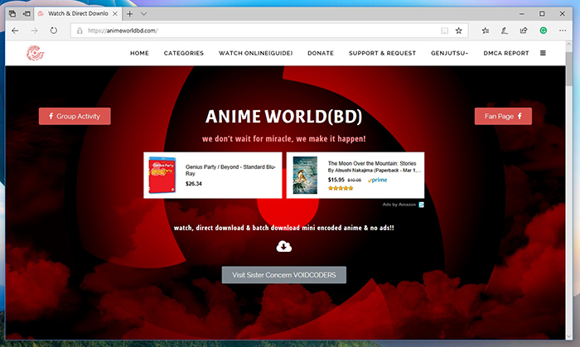Click the prime badge on book ad
This screenshot has height=347, width=580.
[377, 180]
